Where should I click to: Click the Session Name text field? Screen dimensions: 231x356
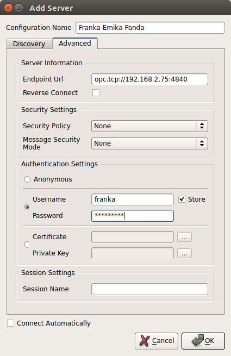click(149, 289)
